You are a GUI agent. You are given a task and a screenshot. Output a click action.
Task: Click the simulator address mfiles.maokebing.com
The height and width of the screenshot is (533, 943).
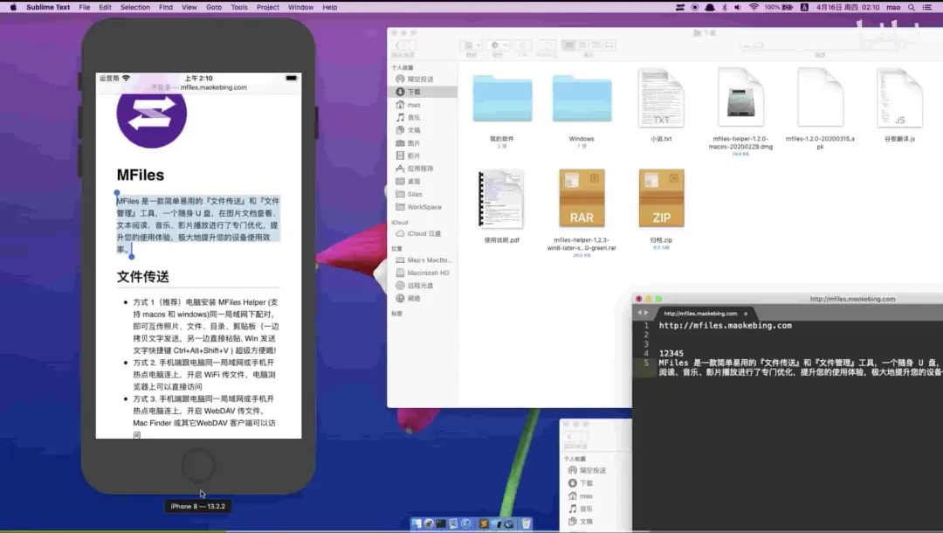tap(214, 87)
